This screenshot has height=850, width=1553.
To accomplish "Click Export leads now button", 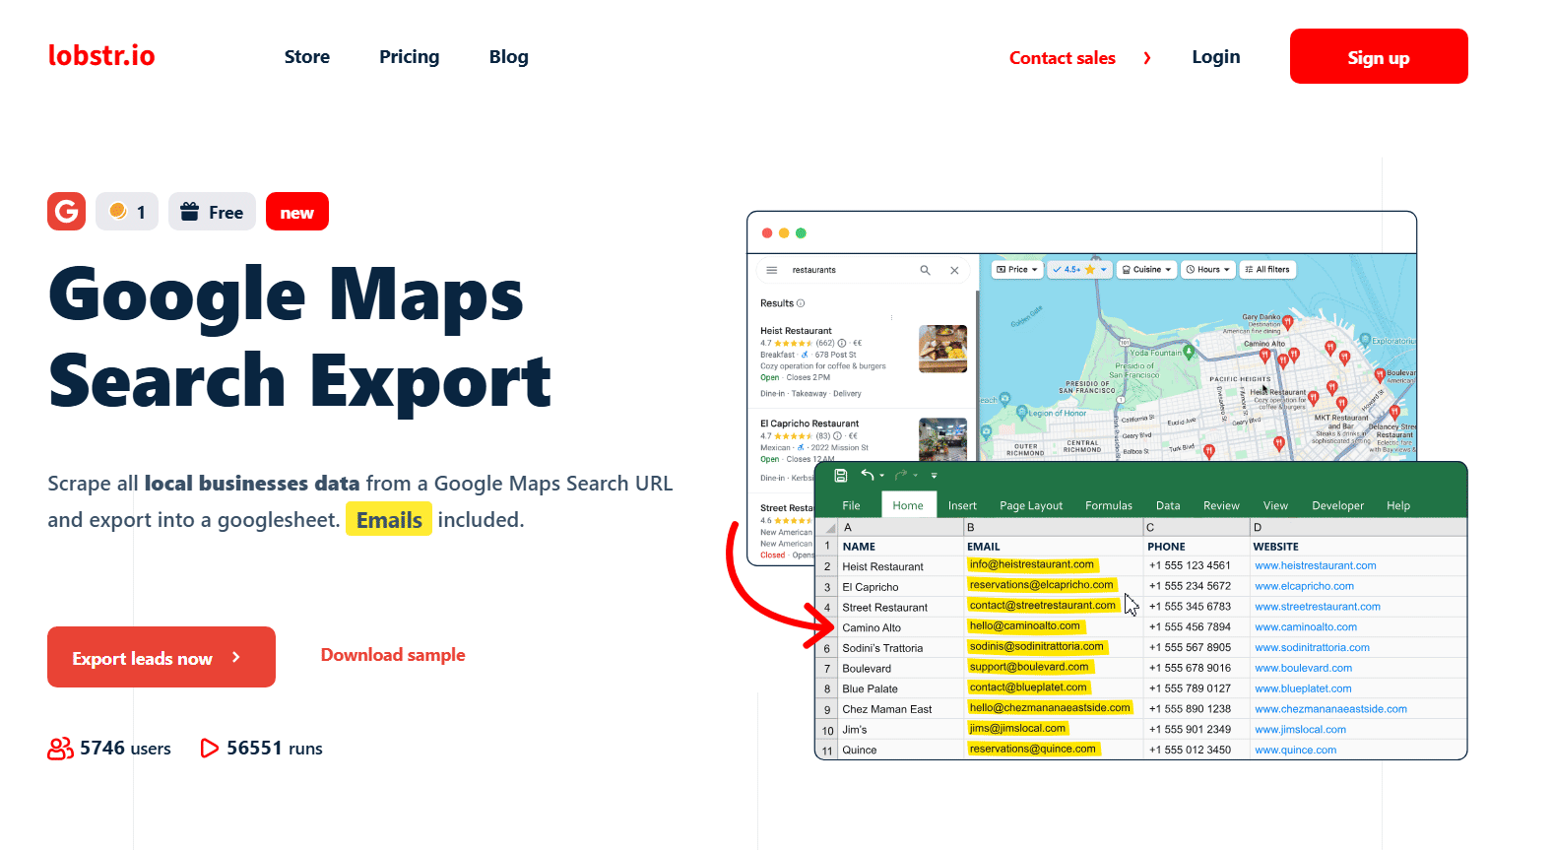I will 162,657.
